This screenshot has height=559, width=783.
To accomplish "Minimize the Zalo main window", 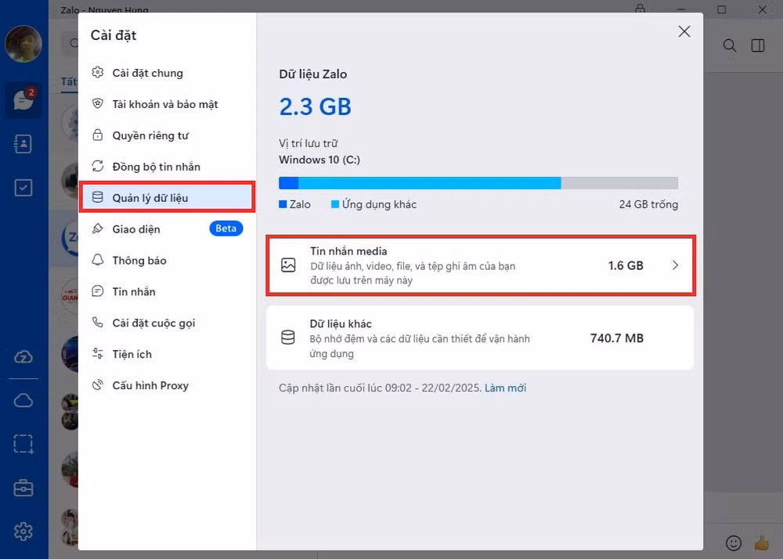I will coord(681,9).
